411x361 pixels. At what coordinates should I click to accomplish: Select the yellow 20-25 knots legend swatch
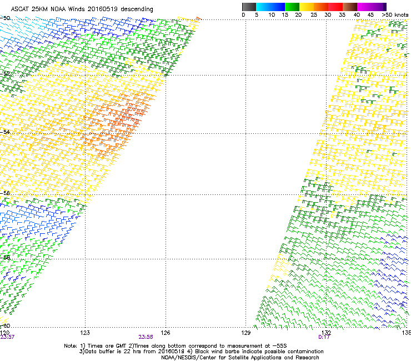click(x=307, y=7)
